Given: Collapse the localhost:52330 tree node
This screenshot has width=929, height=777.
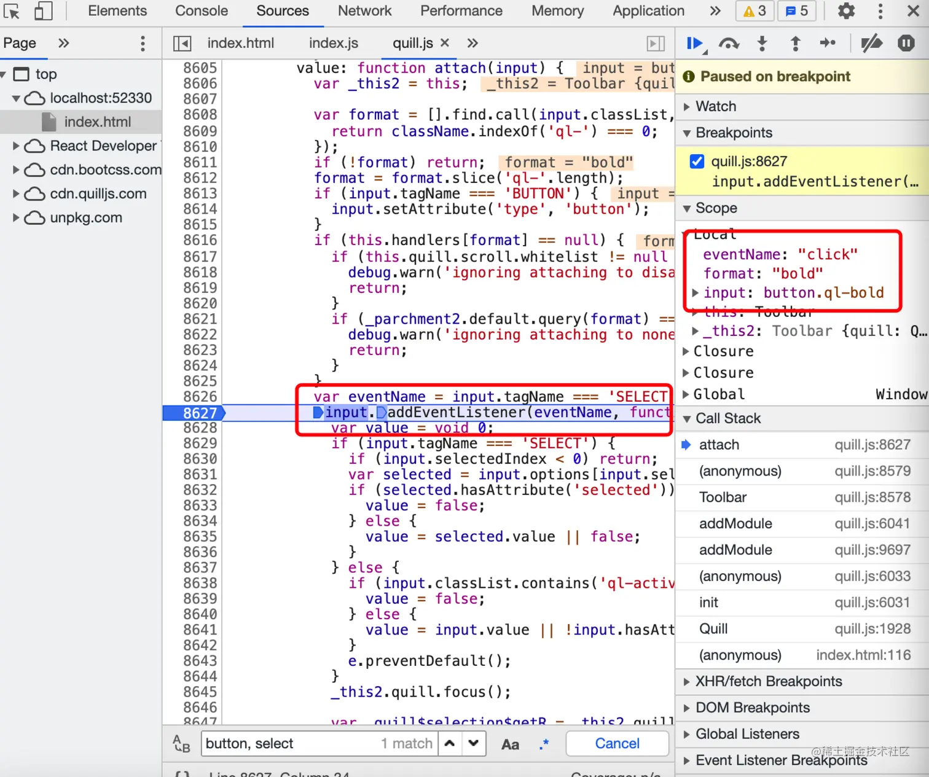Looking at the screenshot, I should (17, 98).
